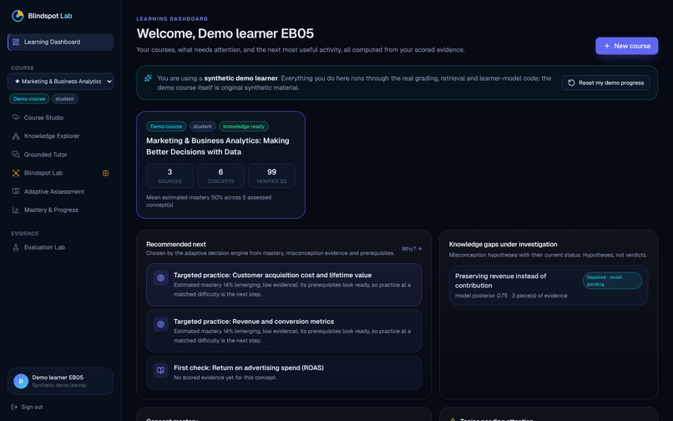Click the plus icon on New course

tap(607, 46)
